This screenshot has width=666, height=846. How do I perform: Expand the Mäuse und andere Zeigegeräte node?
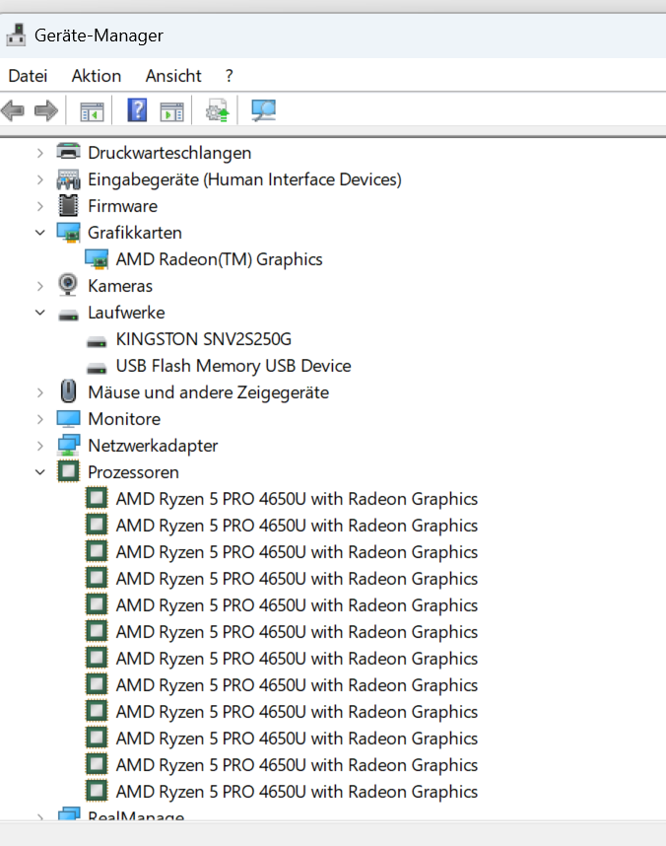[x=40, y=392]
